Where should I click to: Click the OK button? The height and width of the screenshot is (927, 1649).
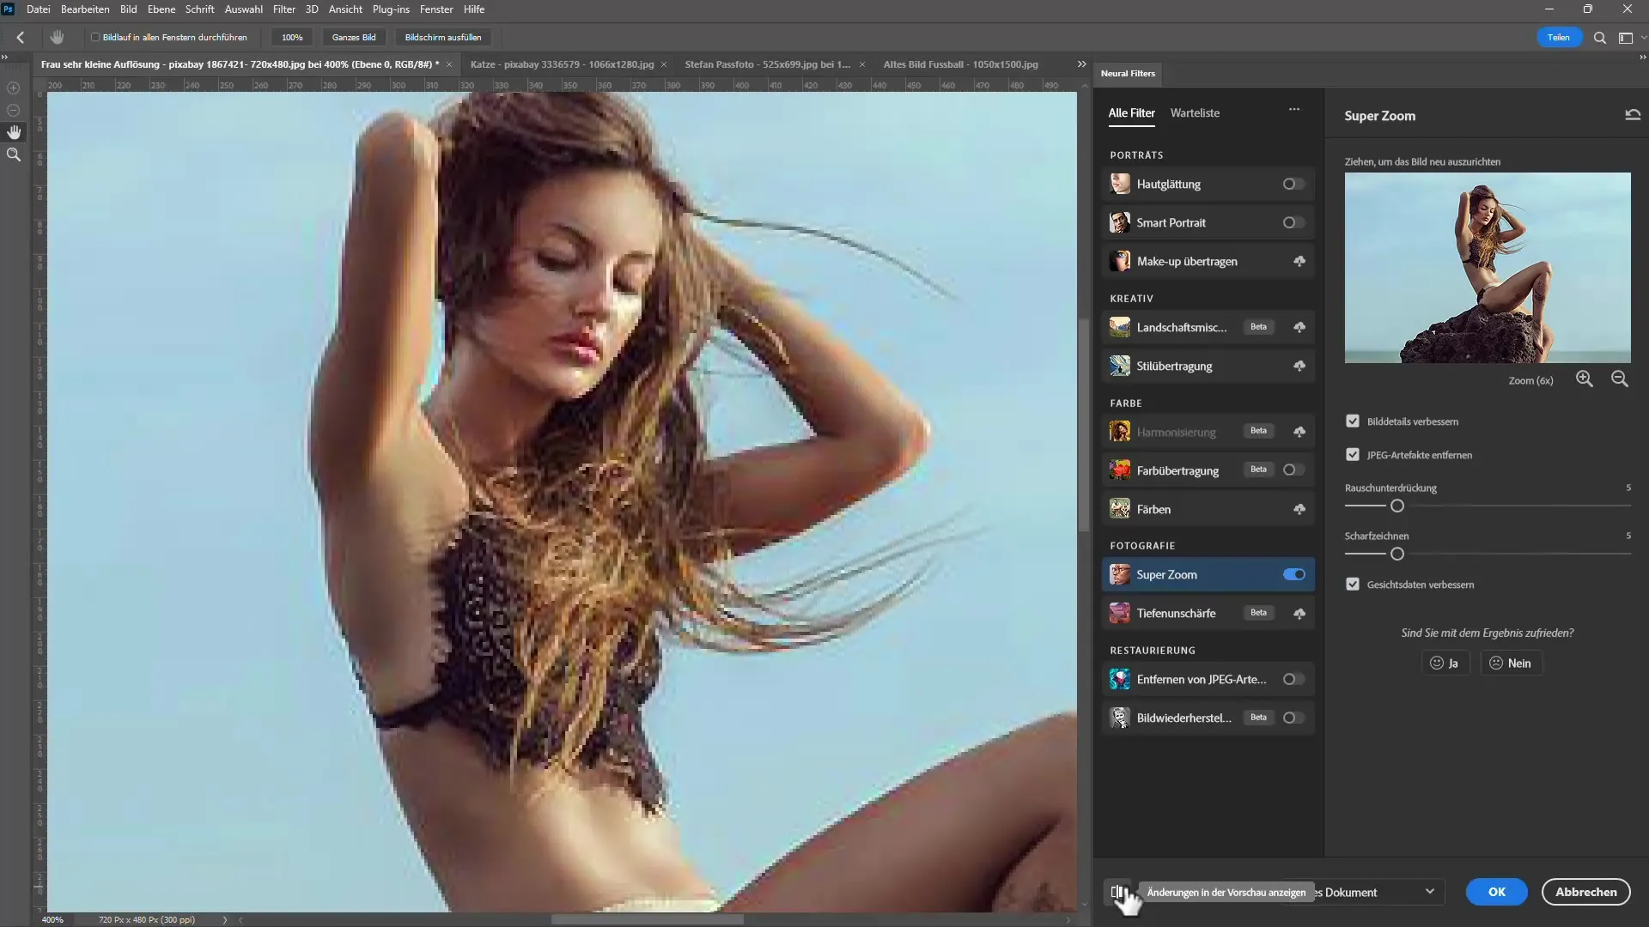click(1497, 892)
